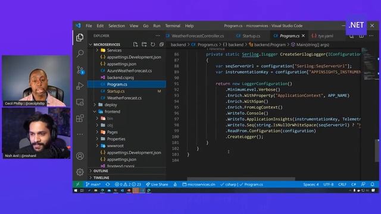Collapse the MICROSERVICES root section
The height and width of the screenshot is (214, 381).
107,45
